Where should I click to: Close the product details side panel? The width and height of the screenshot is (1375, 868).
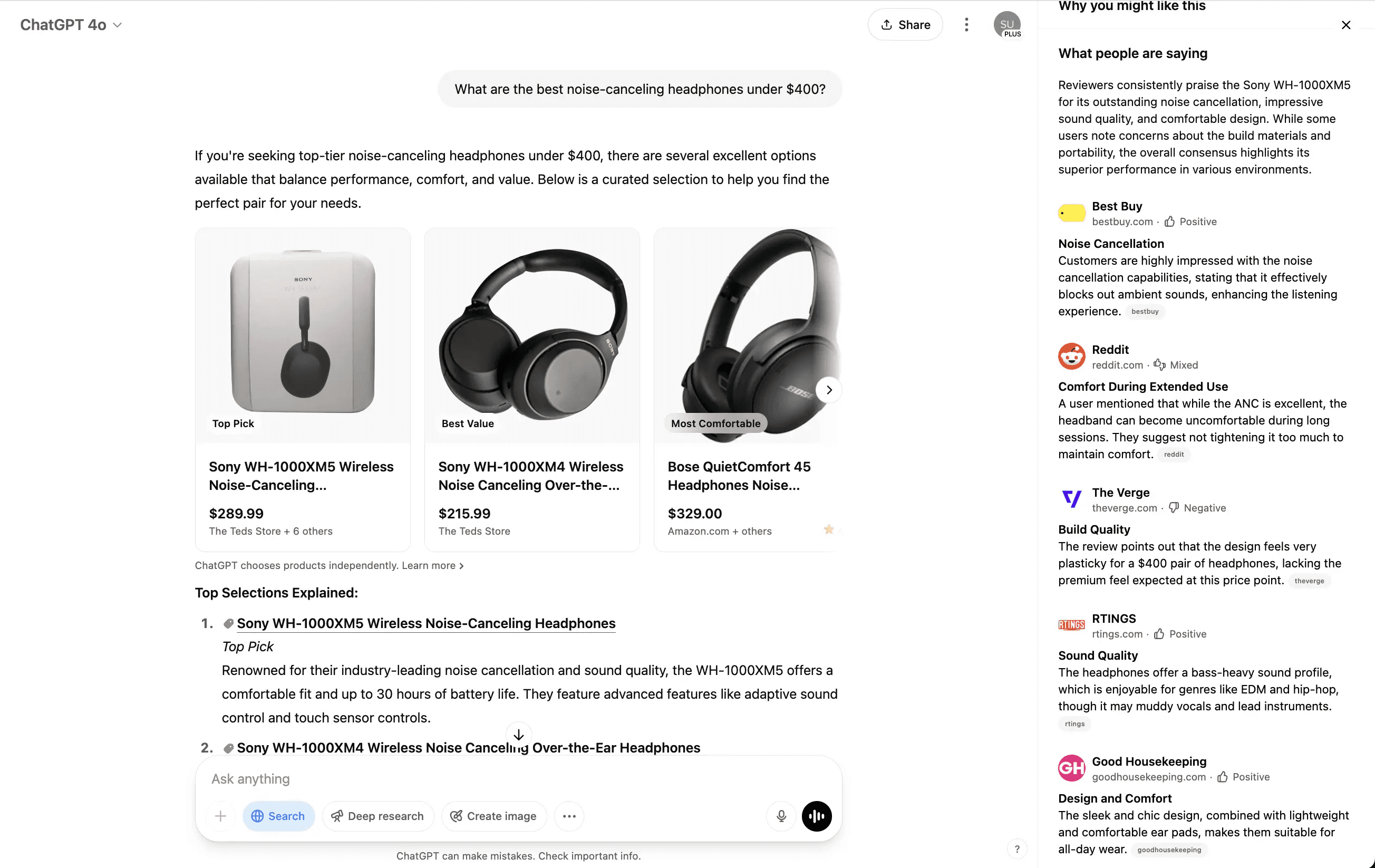[x=1346, y=25]
